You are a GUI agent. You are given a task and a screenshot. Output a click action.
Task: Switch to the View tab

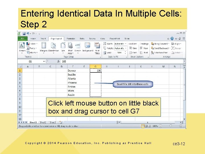click(x=102, y=38)
